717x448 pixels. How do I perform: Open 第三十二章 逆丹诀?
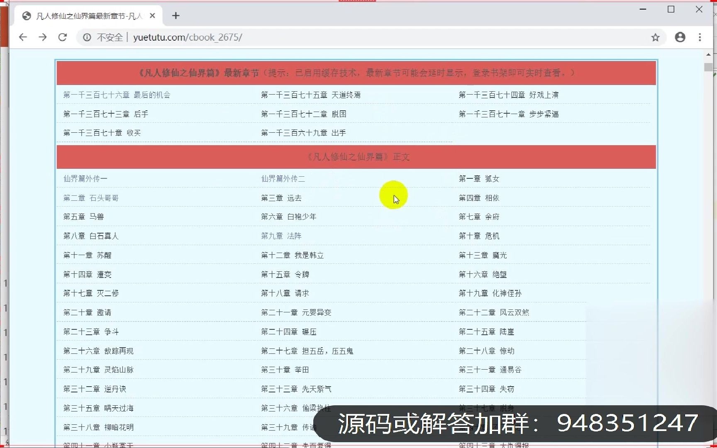[x=95, y=389]
